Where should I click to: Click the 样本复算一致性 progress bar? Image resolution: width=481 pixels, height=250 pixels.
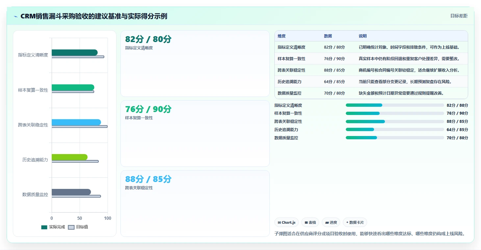pyautogui.click(x=395, y=113)
